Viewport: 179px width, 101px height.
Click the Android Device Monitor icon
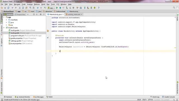95,8
